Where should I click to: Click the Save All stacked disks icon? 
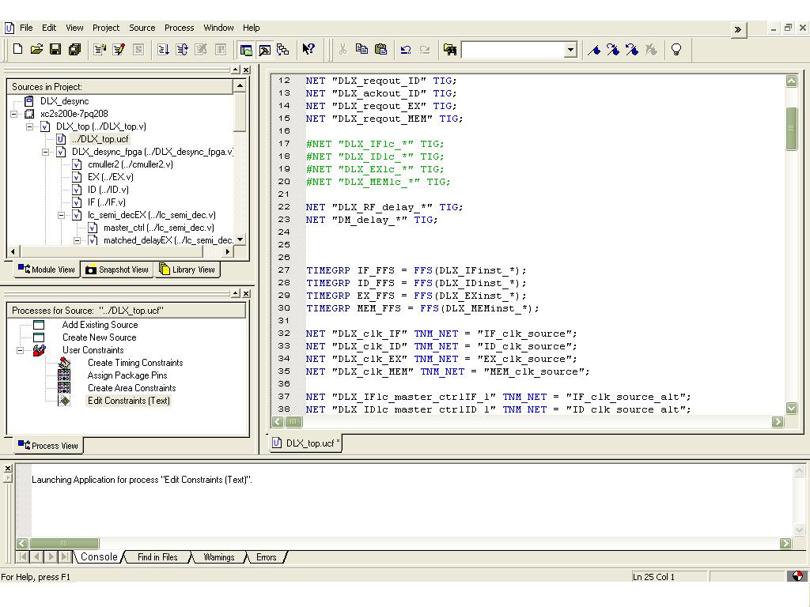[74, 50]
